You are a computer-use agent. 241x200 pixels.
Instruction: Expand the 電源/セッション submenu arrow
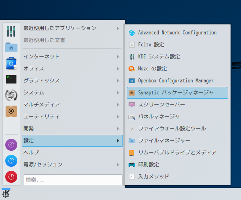(118, 165)
